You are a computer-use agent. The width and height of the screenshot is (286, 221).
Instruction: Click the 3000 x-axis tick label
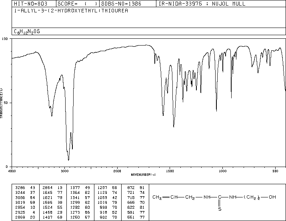(x=64, y=171)
